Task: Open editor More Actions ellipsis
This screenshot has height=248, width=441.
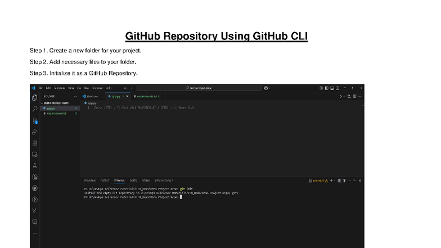Action: 360,97
